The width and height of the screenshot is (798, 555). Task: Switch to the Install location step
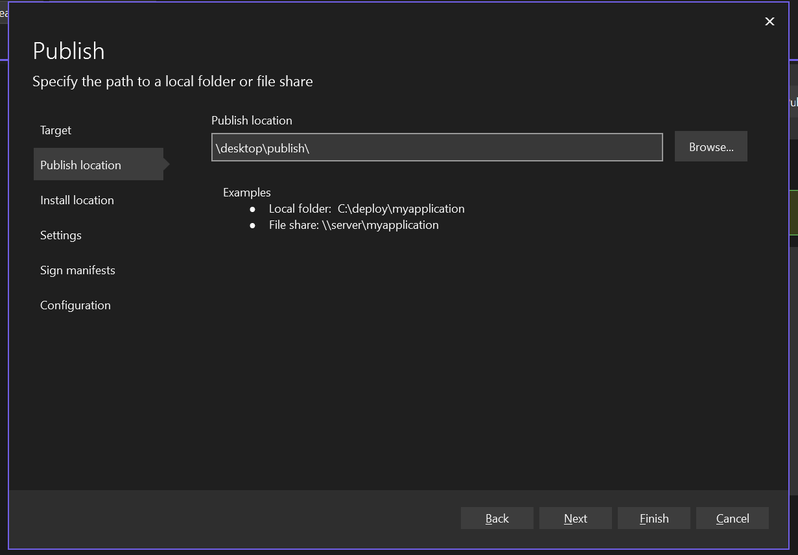[76, 200]
